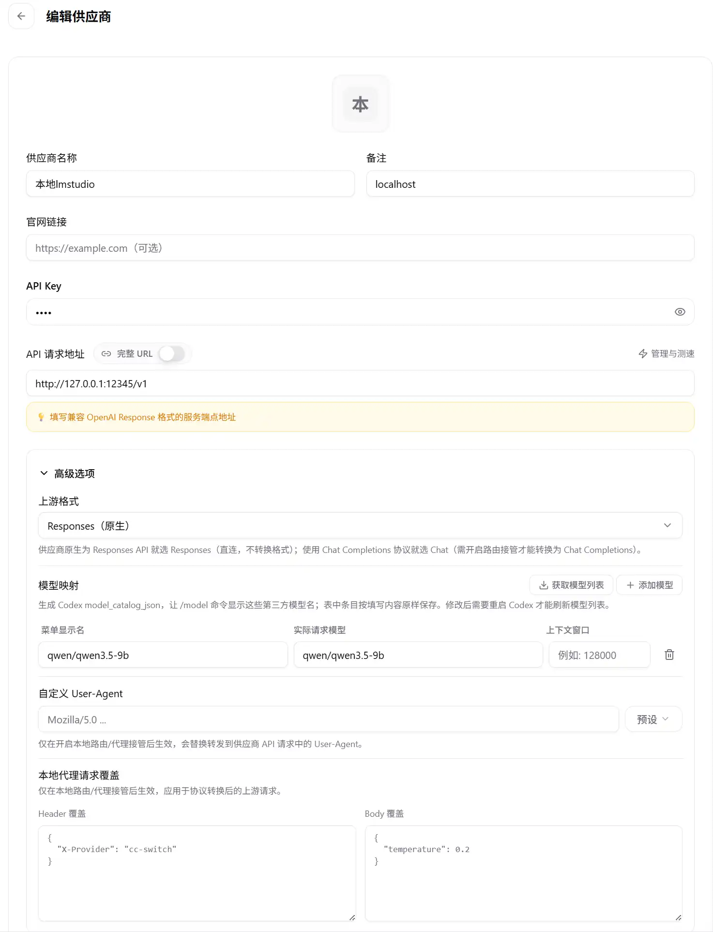Click the 添加模型 button

649,585
